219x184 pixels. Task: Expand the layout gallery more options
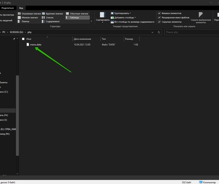click(x=91, y=21)
